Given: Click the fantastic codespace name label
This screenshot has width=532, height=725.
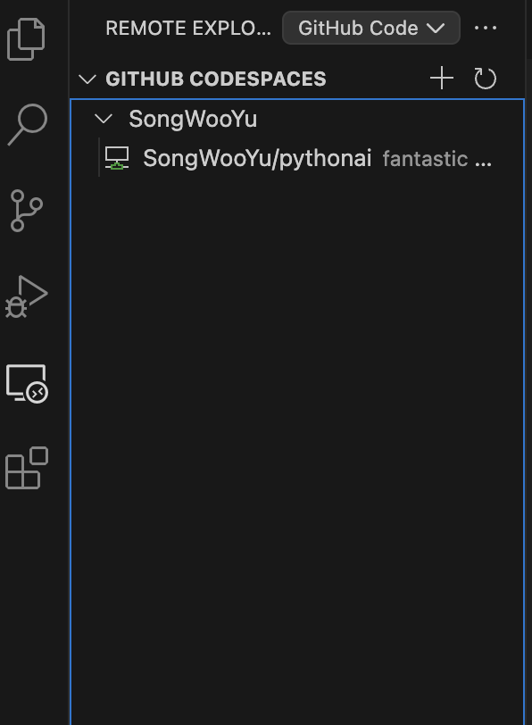Looking at the screenshot, I should pyautogui.click(x=436, y=159).
